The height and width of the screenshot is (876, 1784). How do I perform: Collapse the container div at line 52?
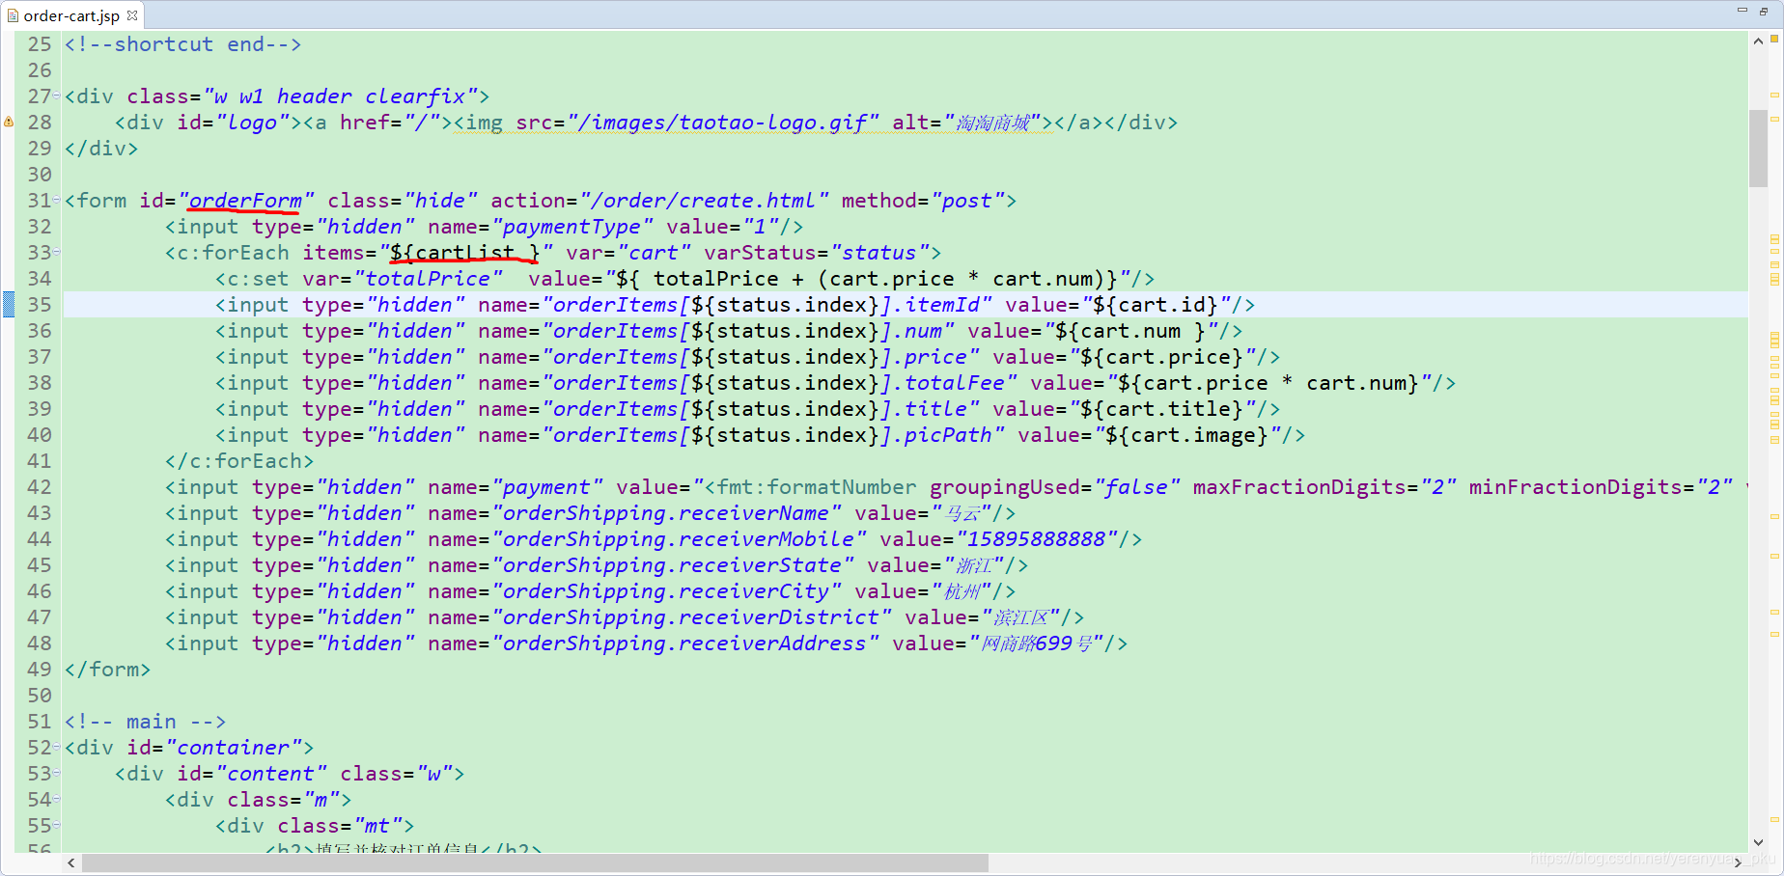(x=56, y=747)
